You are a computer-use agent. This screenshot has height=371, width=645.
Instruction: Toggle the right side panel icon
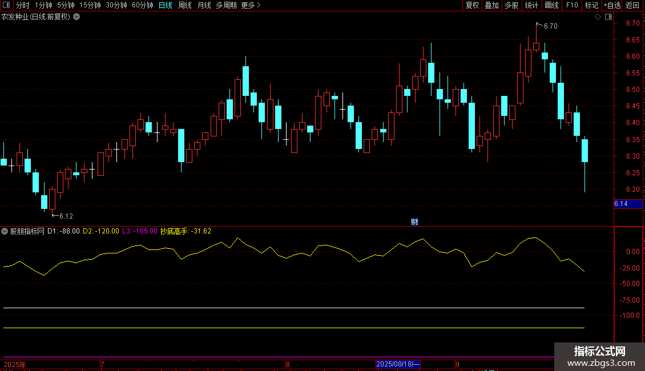(x=608, y=17)
